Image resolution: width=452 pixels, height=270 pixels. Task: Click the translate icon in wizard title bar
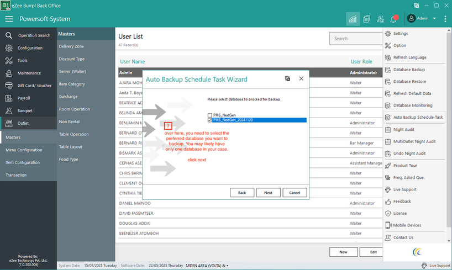pos(287,79)
